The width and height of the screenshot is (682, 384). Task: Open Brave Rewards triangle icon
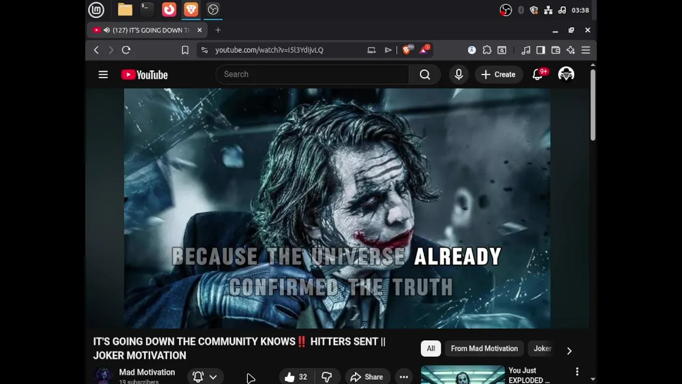(424, 50)
